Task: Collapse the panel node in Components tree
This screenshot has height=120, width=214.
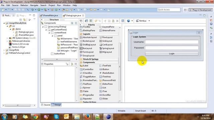Action: pyautogui.click(x=52, y=36)
